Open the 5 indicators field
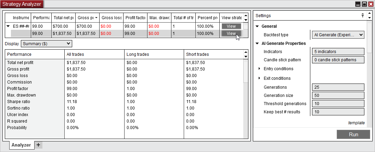The width and height of the screenshot is (375, 152). click(x=338, y=52)
